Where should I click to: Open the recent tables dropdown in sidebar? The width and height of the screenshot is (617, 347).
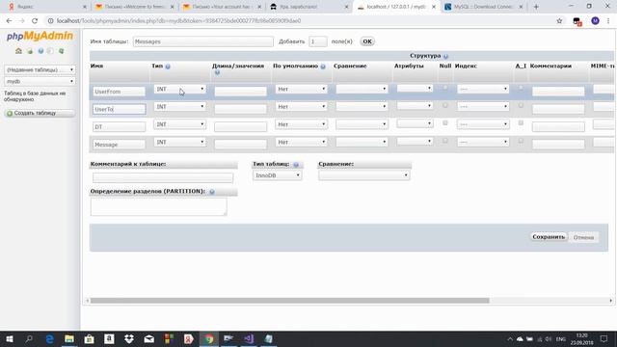tap(40, 69)
